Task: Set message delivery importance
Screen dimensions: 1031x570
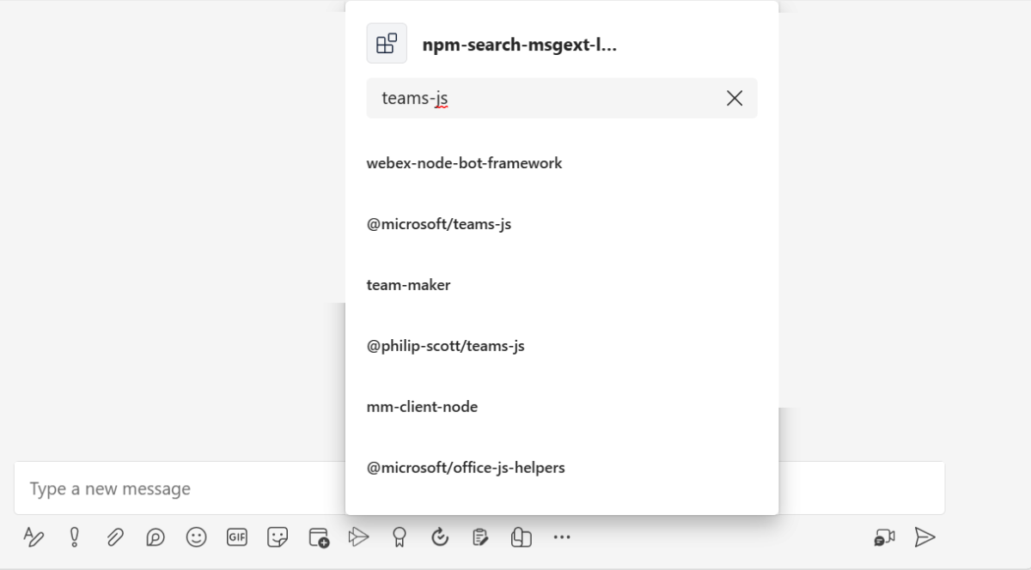Action: 74,537
